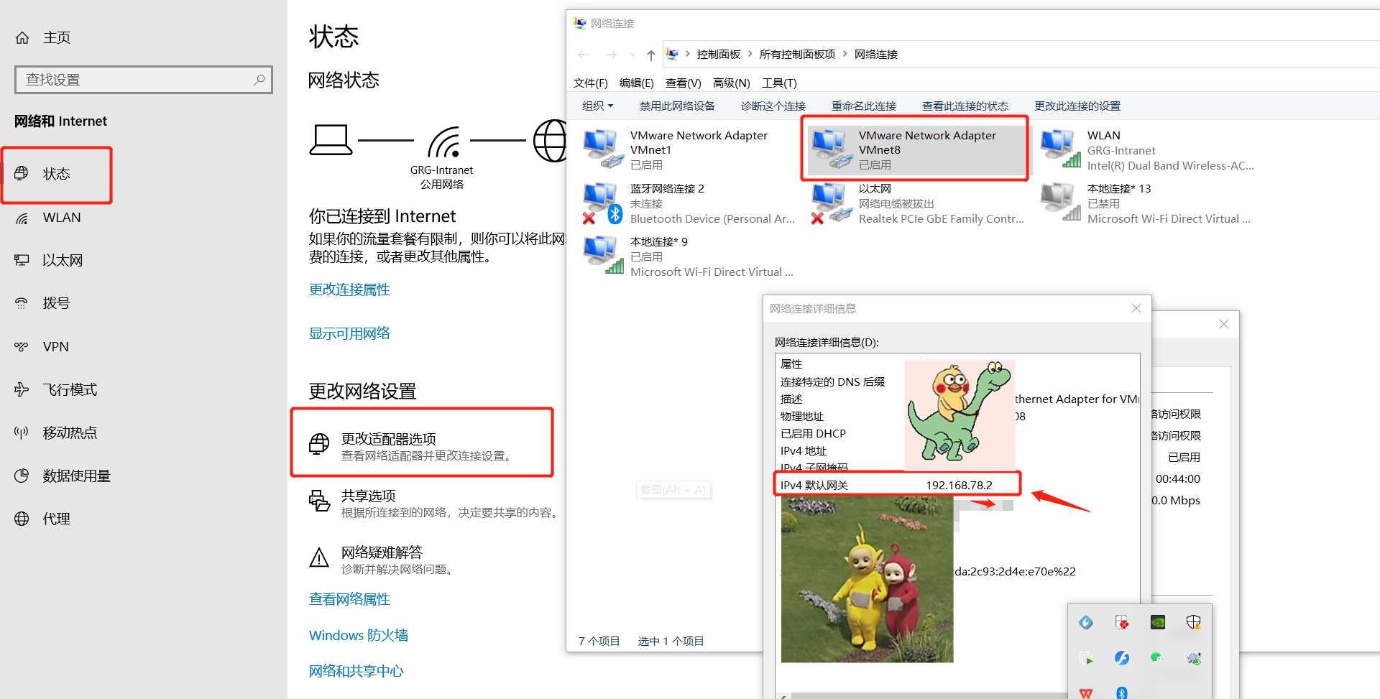The width and height of the screenshot is (1380, 699).
Task: Click the search settings input field
Action: coord(144,80)
